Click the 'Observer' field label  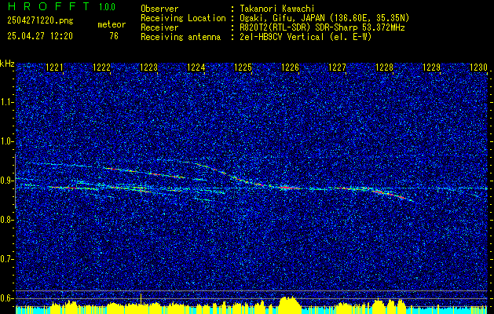159,9
